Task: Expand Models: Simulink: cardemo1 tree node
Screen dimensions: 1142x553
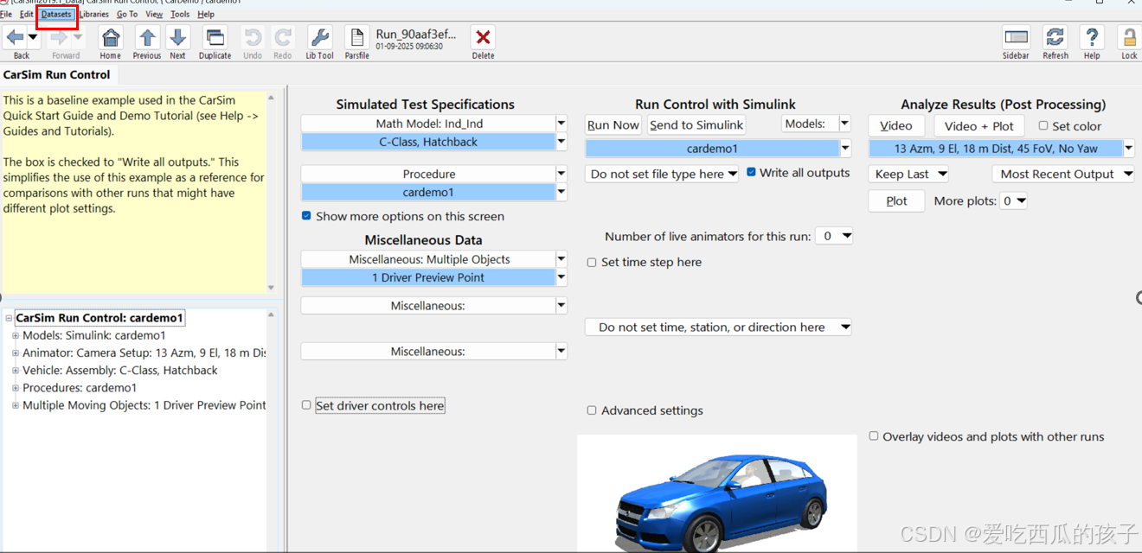Action: [16, 335]
